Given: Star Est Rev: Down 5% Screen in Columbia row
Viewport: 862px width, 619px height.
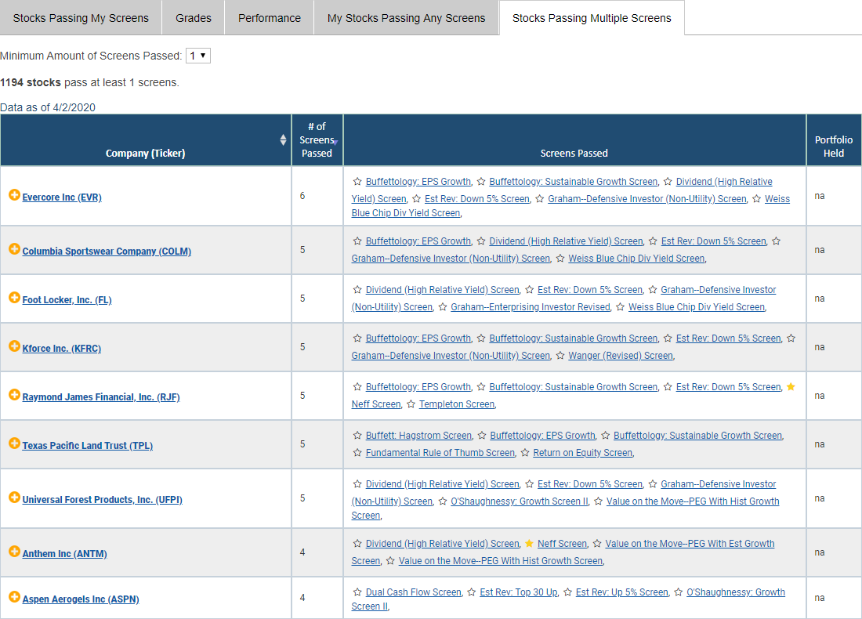Looking at the screenshot, I should point(653,241).
